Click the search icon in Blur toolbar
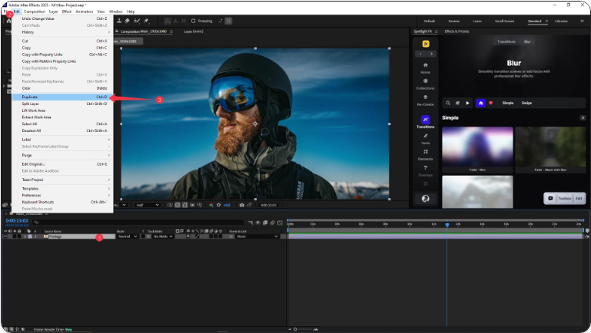Screen dimensions: 591x333 click(447, 102)
